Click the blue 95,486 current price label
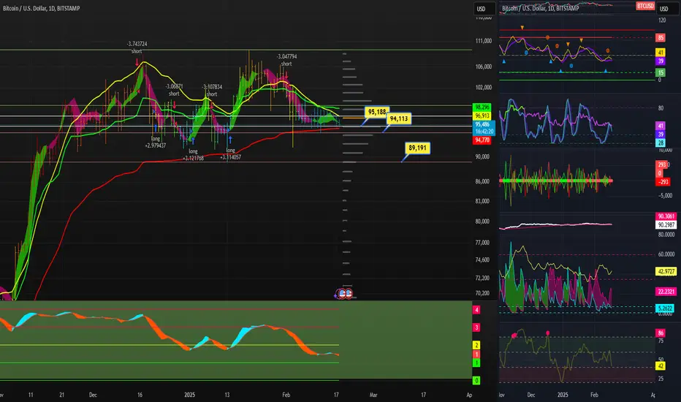Viewport: 681px width, 402px height. tap(484, 124)
